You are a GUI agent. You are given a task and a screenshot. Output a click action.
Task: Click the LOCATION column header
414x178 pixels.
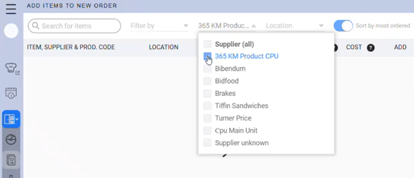(164, 47)
